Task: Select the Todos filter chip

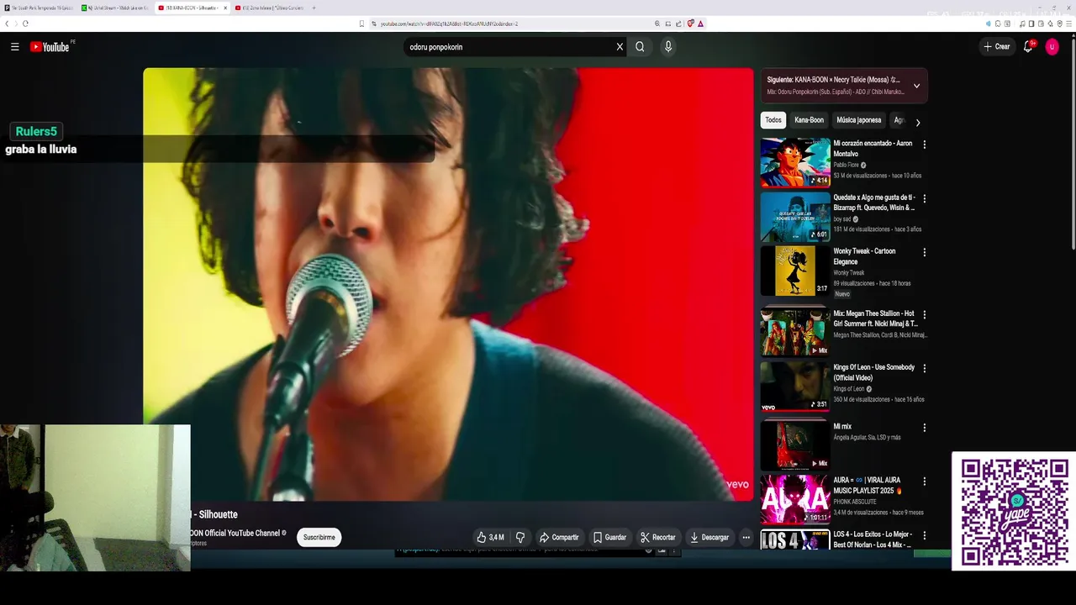Action: coord(773,120)
